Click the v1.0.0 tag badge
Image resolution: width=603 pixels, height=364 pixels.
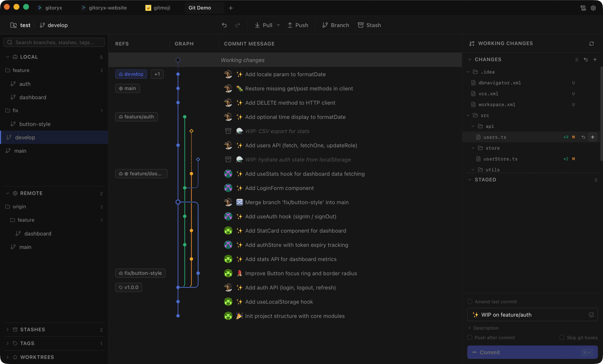click(x=129, y=287)
